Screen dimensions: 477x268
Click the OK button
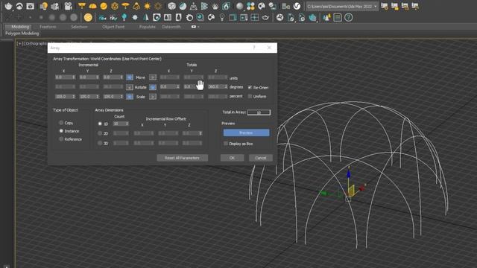pyautogui.click(x=232, y=158)
